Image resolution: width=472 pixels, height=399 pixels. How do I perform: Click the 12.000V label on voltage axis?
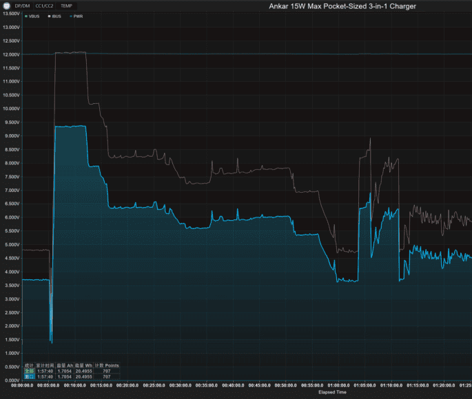click(11, 54)
